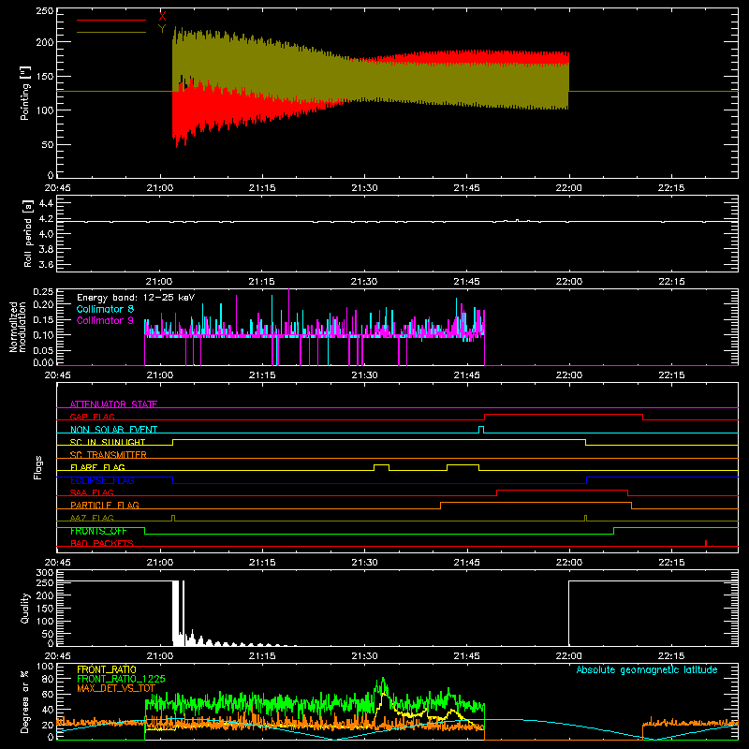This screenshot has height=749, width=749.
Task: Click the Flags axis title
Action: click(x=38, y=467)
